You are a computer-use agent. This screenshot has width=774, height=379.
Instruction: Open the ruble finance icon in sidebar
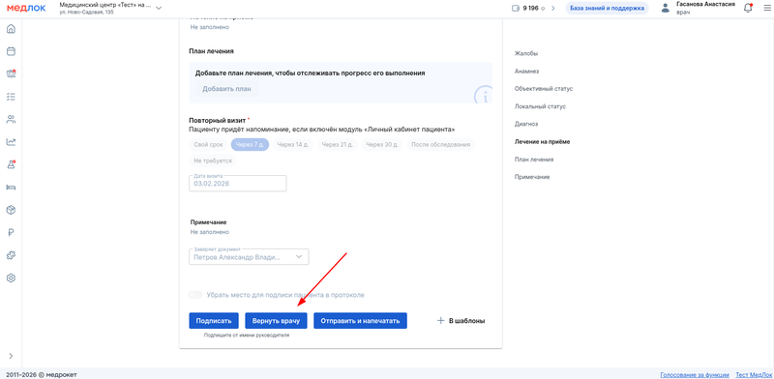11,232
